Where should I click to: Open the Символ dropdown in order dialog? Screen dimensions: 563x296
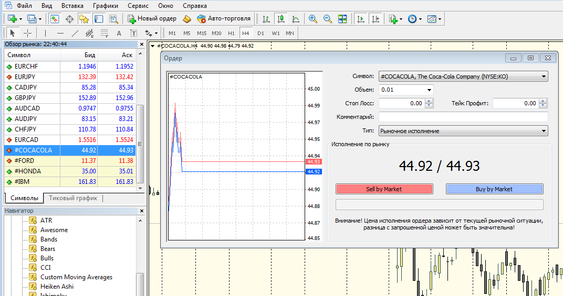463,76
